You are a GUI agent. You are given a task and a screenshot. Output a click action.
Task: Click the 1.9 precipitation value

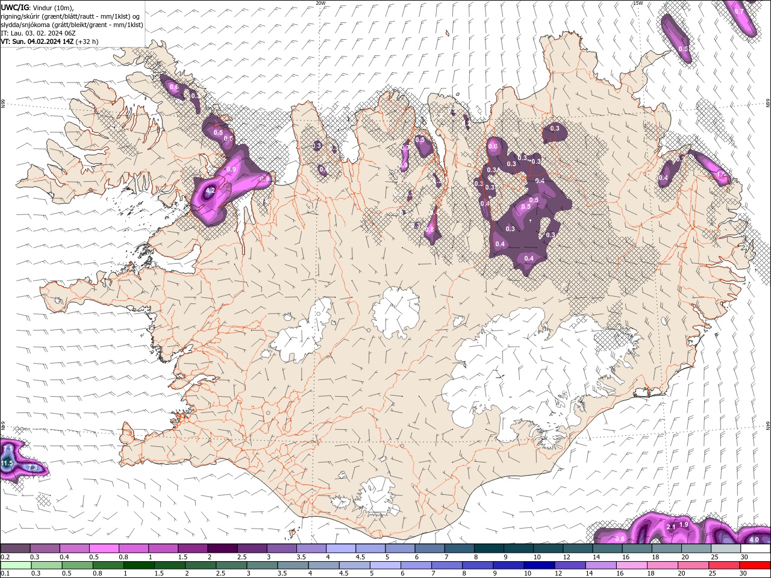coord(684,524)
